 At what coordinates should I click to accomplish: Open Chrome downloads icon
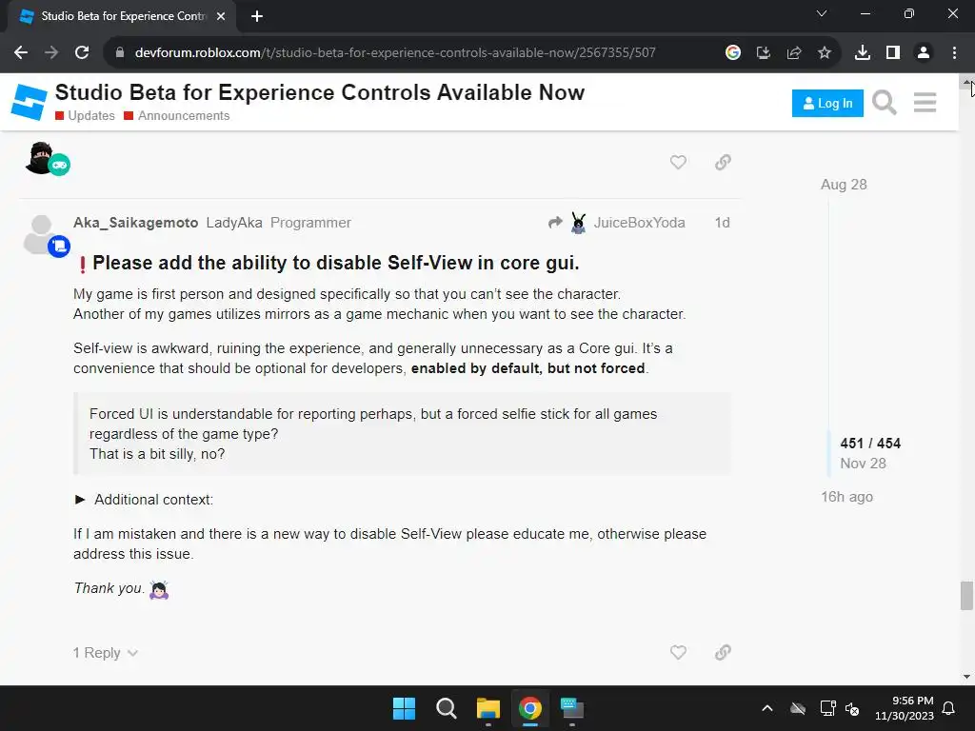point(863,53)
